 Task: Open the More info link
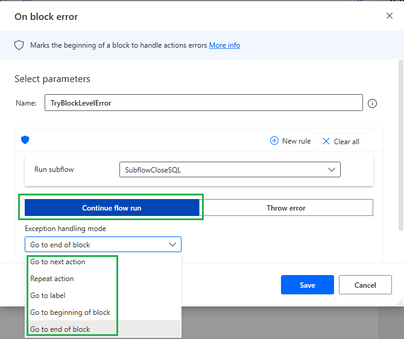(x=225, y=45)
